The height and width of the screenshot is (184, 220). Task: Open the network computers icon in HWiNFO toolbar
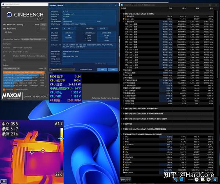[176, 180]
